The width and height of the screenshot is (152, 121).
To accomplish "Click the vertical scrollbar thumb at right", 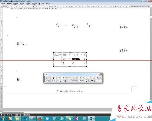I will (x=151, y=17).
